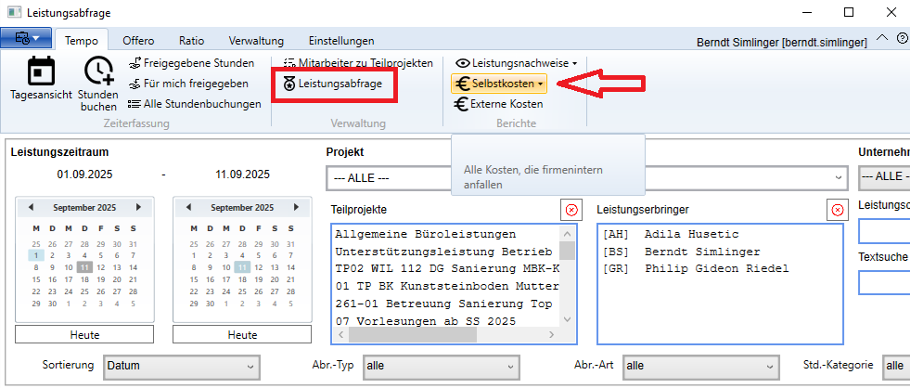Switch to the Einstellungen tab
This screenshot has height=388, width=910.
click(340, 41)
